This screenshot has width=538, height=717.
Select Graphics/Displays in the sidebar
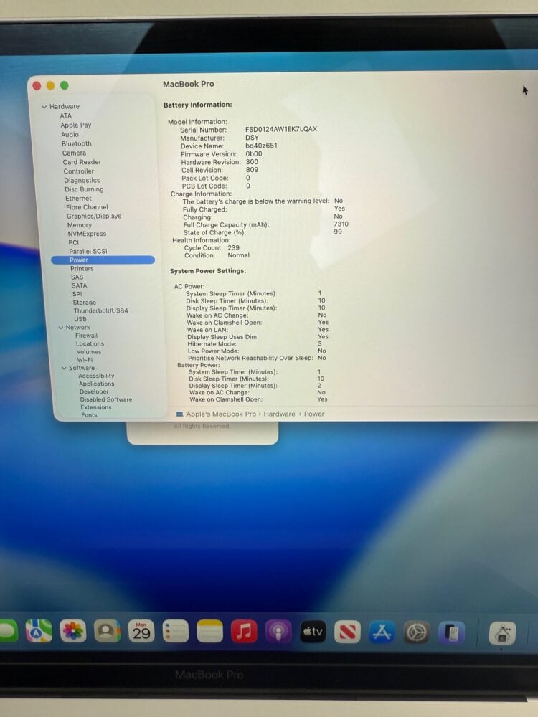coord(93,216)
